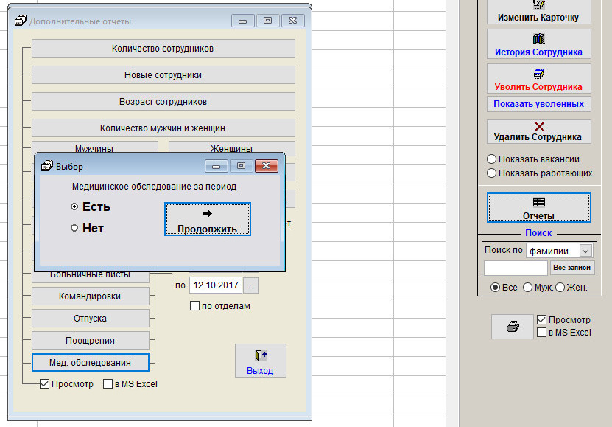Click Уволить Сотрудника notepad icon

538,73
